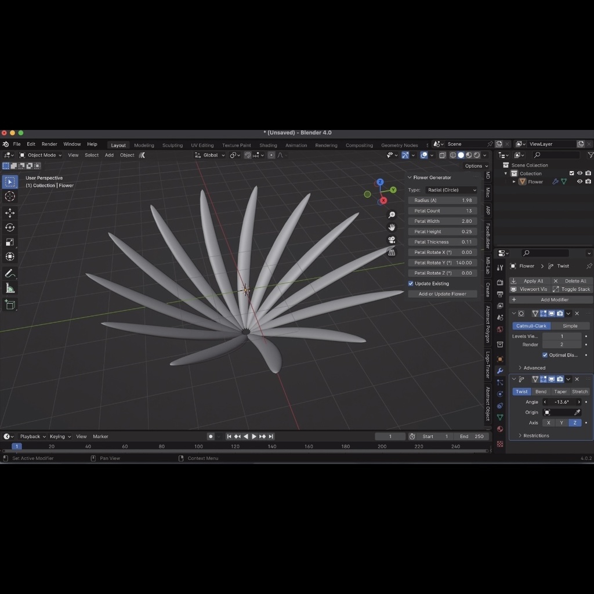
Task: Click the current frame field in the timeline
Action: pyautogui.click(x=390, y=436)
